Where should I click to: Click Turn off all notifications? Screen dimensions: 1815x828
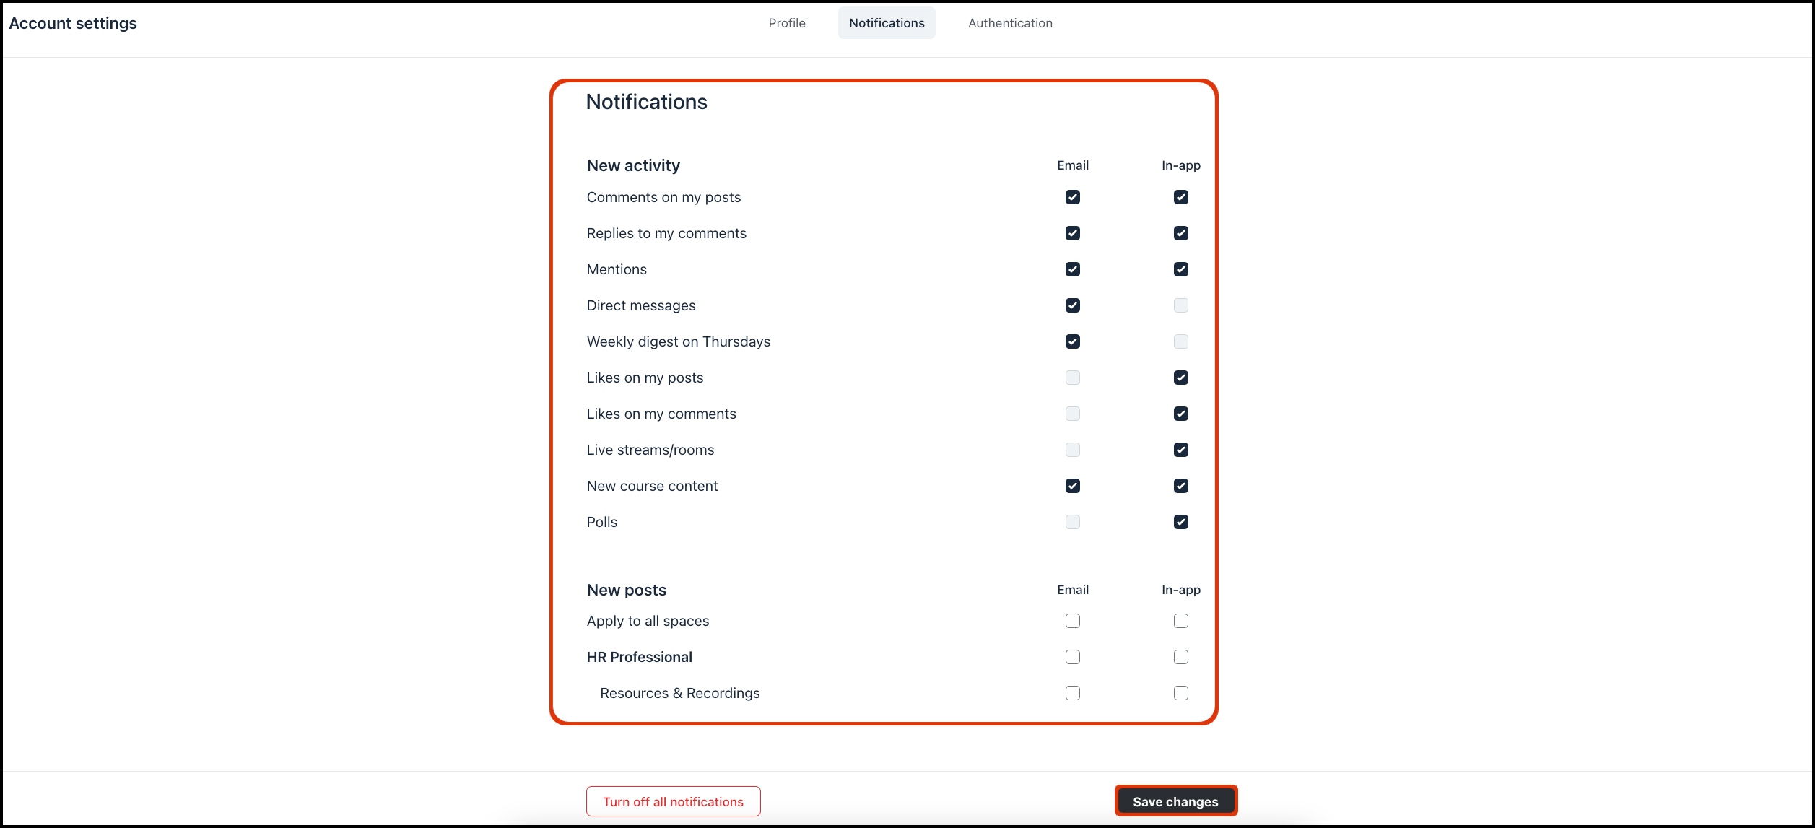(x=673, y=801)
